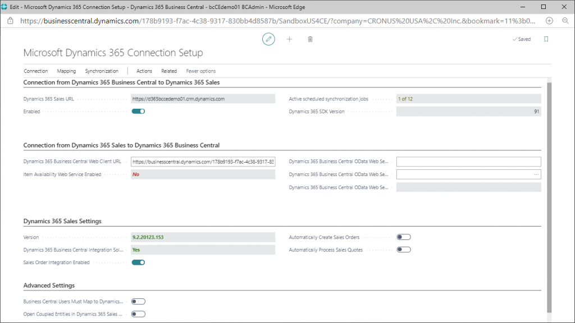575x323 pixels.
Task: Click the Saved status indicator
Action: pyautogui.click(x=522, y=39)
